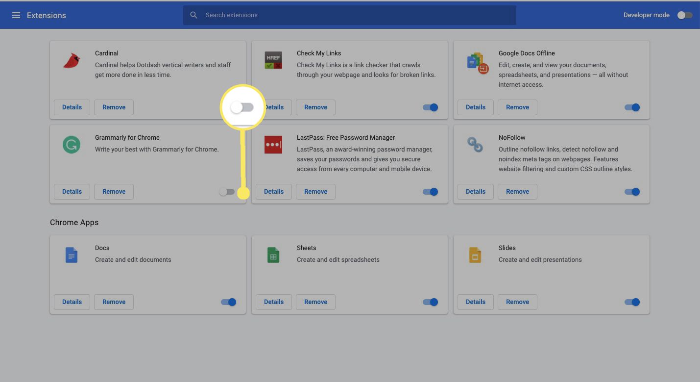This screenshot has height=382, width=700.
Task: Open Details for the Docs app
Action: tap(72, 302)
